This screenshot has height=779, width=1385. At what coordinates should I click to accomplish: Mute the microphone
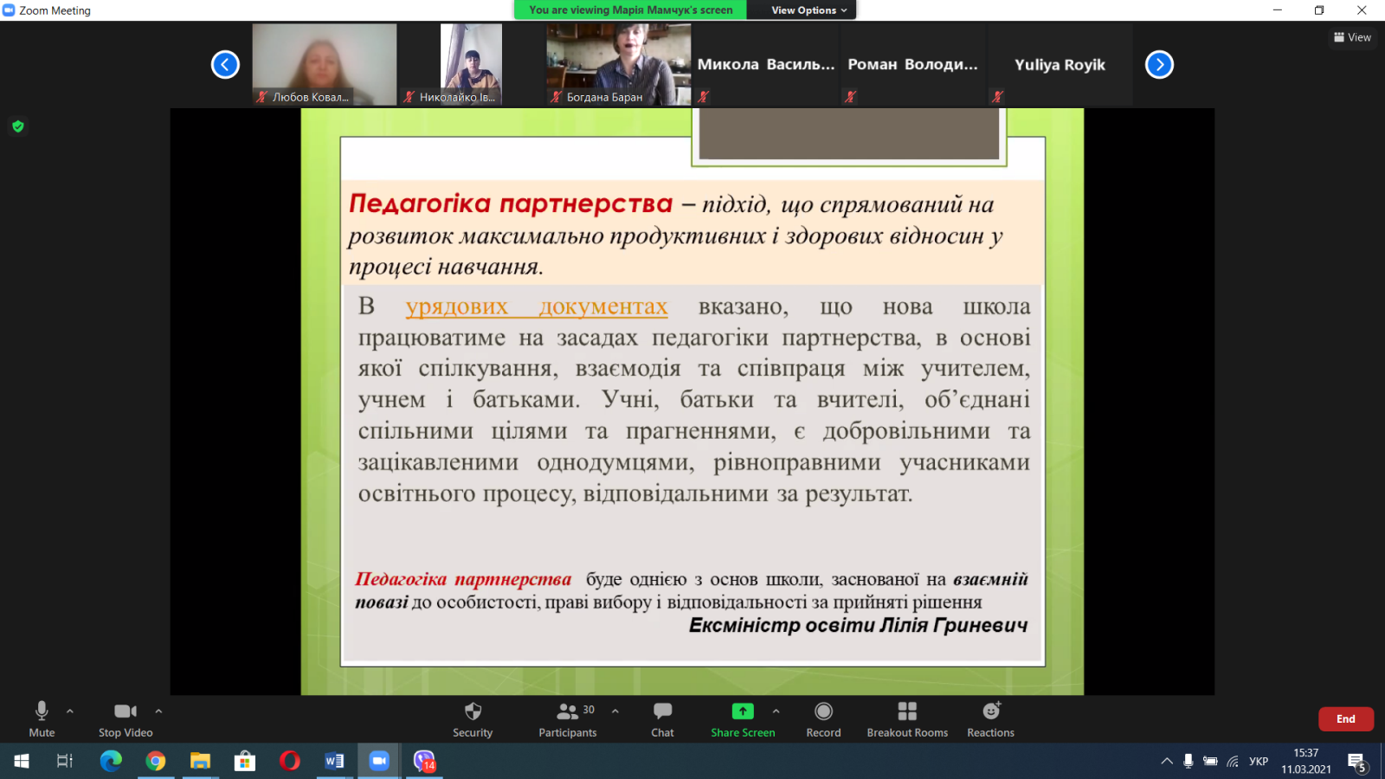coord(42,718)
